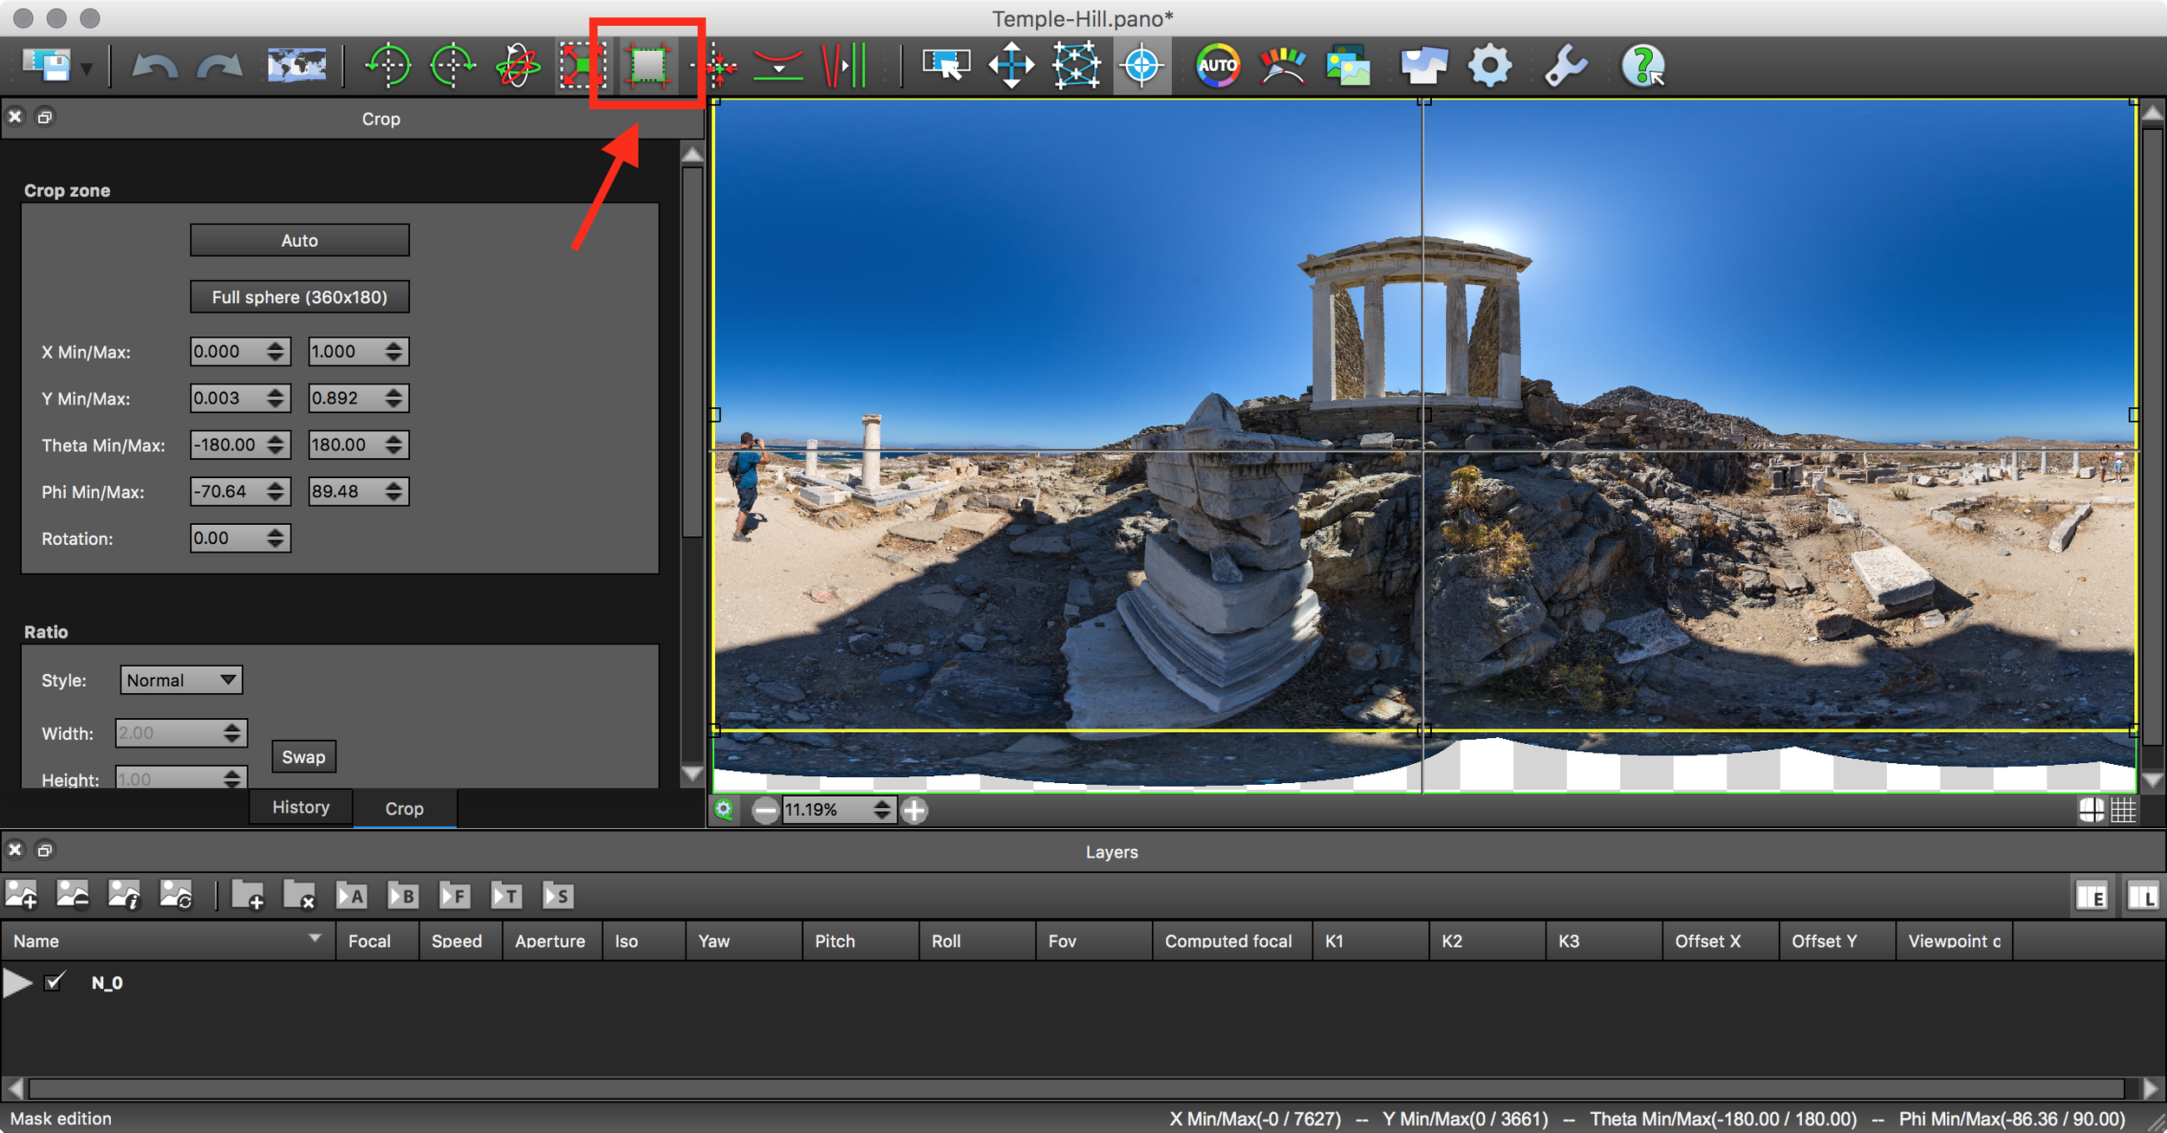Open the arrow menu beside Save icon
This screenshot has width=2167, height=1133.
coord(87,68)
